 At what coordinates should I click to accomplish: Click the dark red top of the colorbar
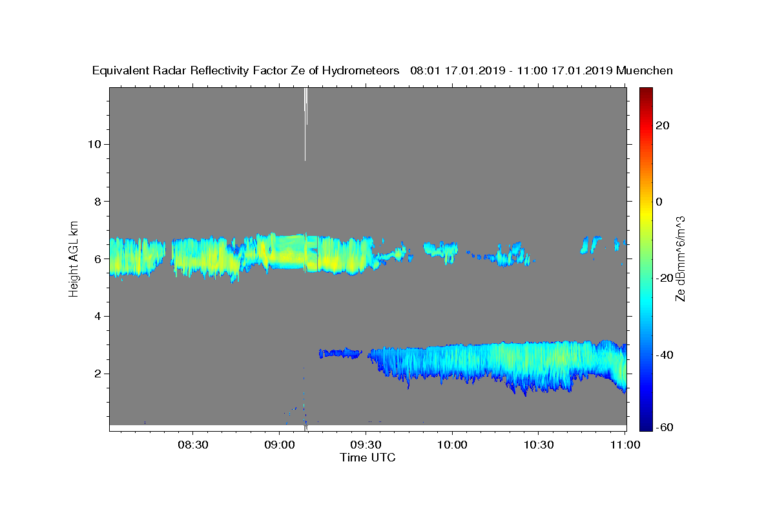[645, 92]
